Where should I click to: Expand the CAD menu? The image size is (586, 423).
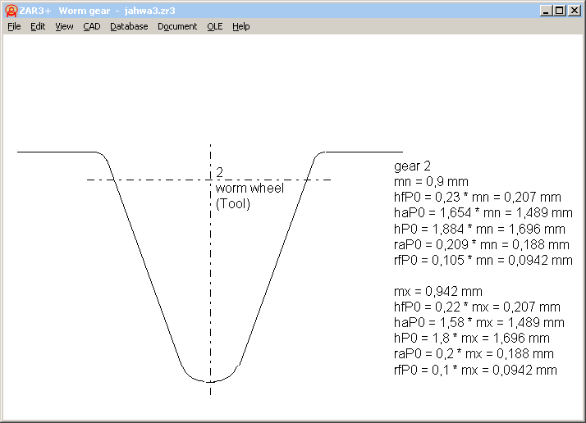pyautogui.click(x=91, y=26)
